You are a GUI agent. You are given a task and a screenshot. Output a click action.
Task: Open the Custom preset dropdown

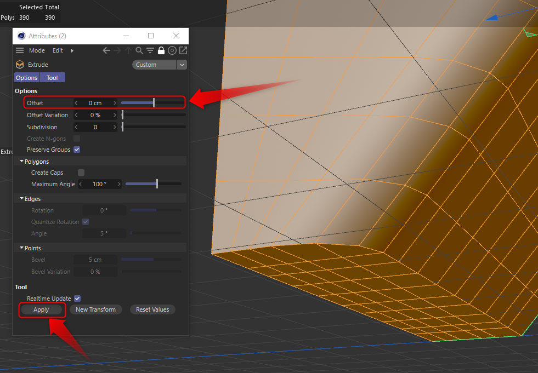pos(181,64)
